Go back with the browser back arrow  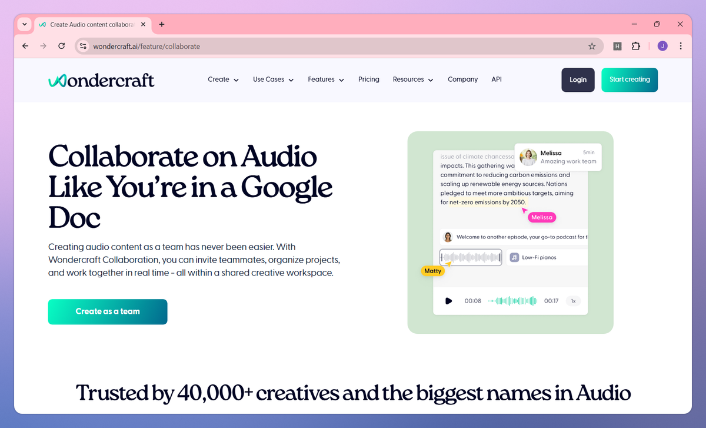pyautogui.click(x=25, y=46)
